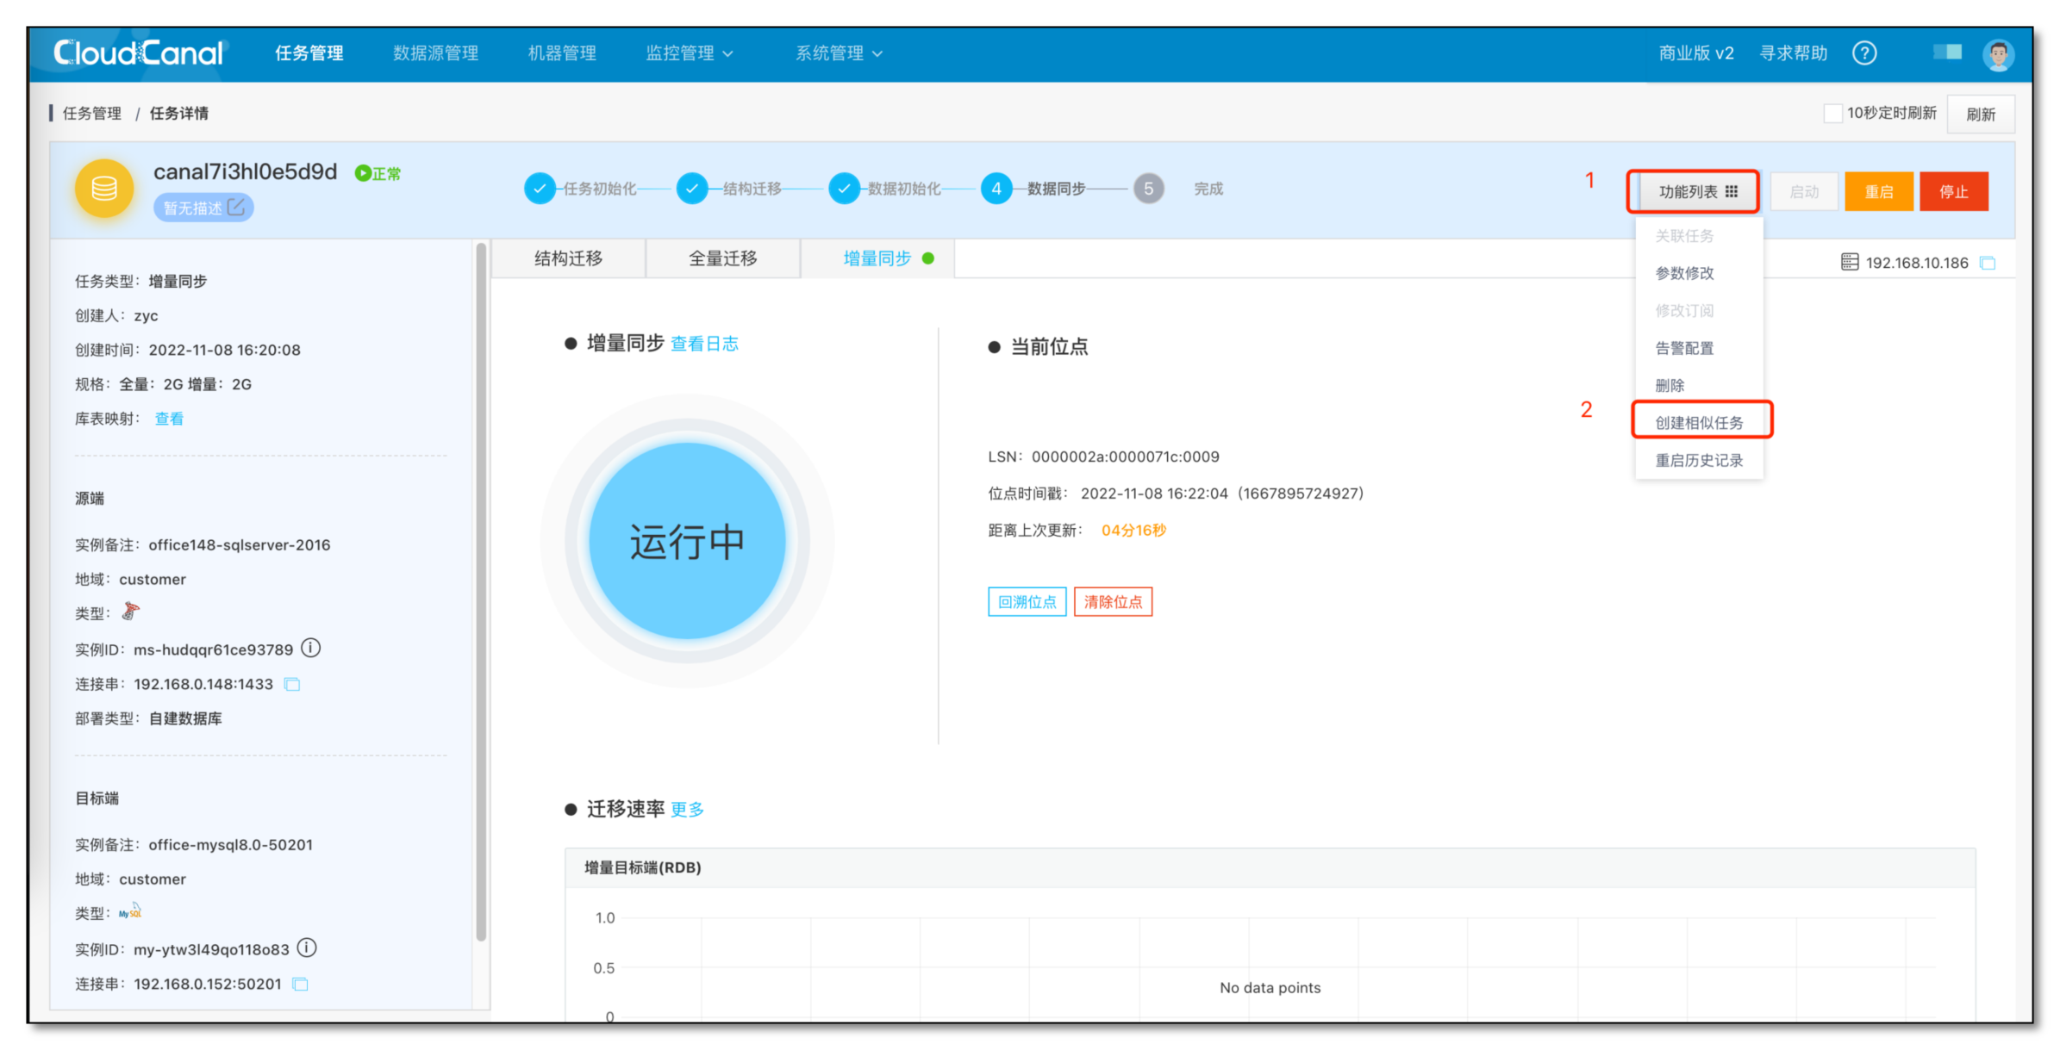
Task: Open the user avatar profile icon
Action: point(1998,54)
